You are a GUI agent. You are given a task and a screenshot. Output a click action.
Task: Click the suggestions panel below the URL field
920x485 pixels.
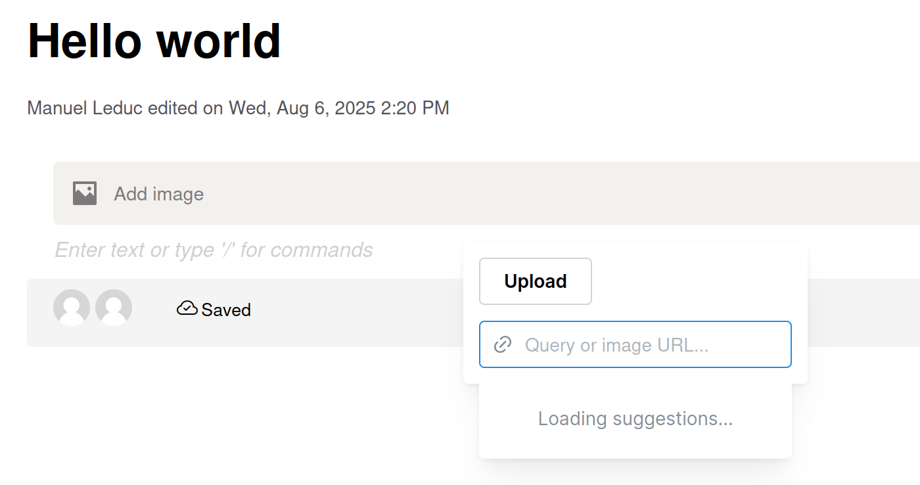click(x=635, y=419)
